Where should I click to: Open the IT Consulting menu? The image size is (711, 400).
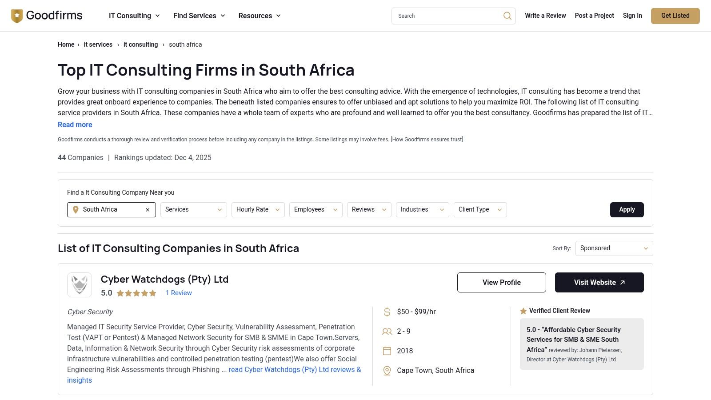(x=134, y=16)
